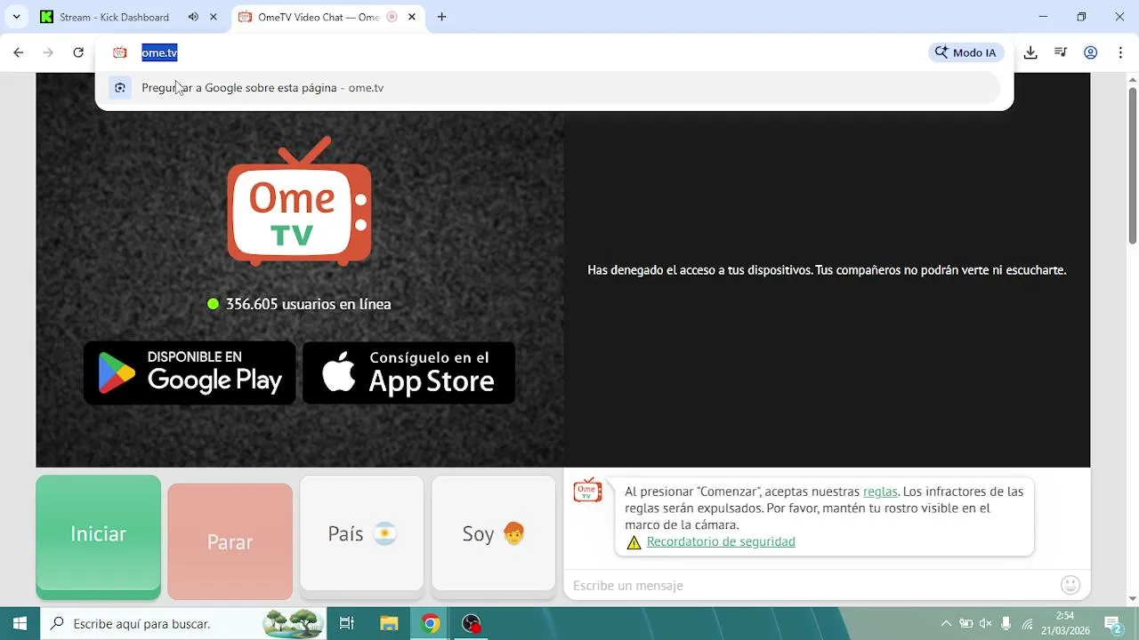Reload the ome.tv page
This screenshot has width=1139, height=640.
pyautogui.click(x=78, y=52)
